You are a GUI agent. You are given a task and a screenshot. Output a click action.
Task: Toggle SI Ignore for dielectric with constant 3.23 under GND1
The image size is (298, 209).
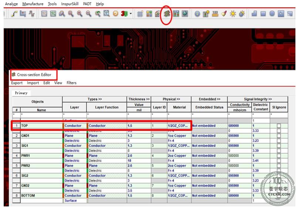pyautogui.click(x=279, y=140)
